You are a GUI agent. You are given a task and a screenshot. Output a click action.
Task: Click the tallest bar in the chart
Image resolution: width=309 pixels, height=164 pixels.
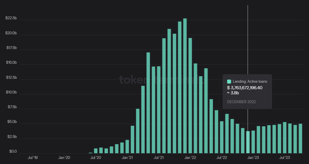(185, 86)
